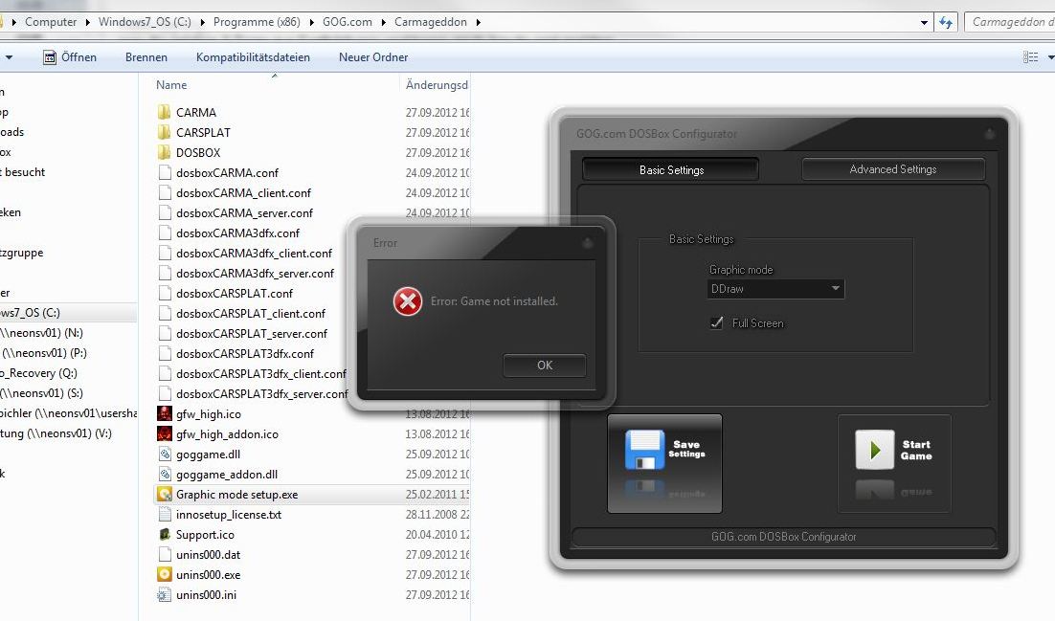Select the innosetup_license.txt file icon
This screenshot has height=621, width=1055.
click(x=164, y=515)
